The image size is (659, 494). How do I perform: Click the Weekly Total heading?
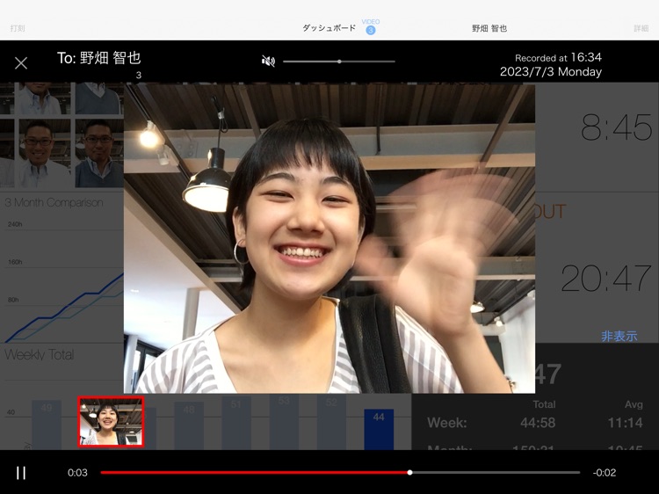(39, 355)
